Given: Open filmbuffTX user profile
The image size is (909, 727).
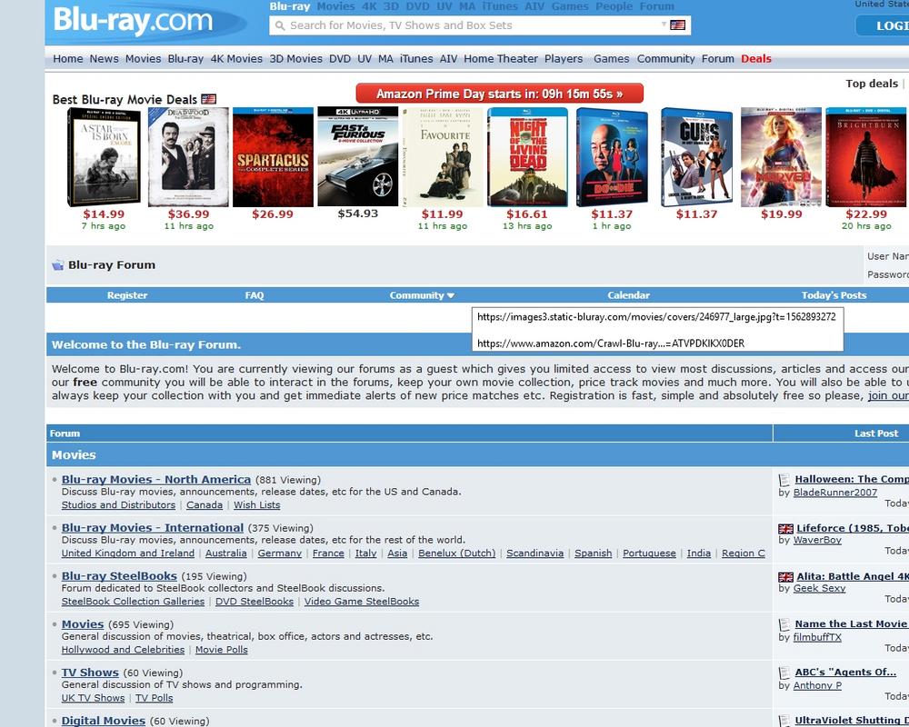Looking at the screenshot, I should (817, 637).
